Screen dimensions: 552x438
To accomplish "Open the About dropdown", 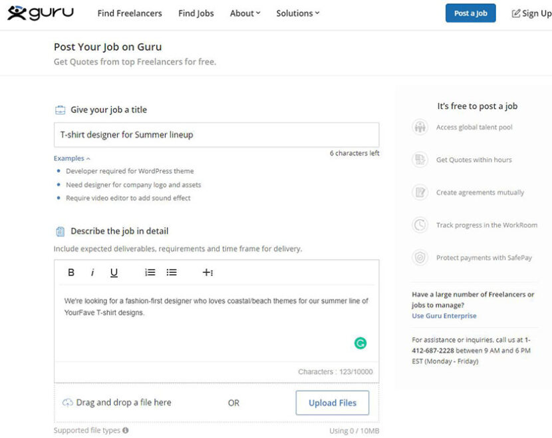I will click(244, 13).
